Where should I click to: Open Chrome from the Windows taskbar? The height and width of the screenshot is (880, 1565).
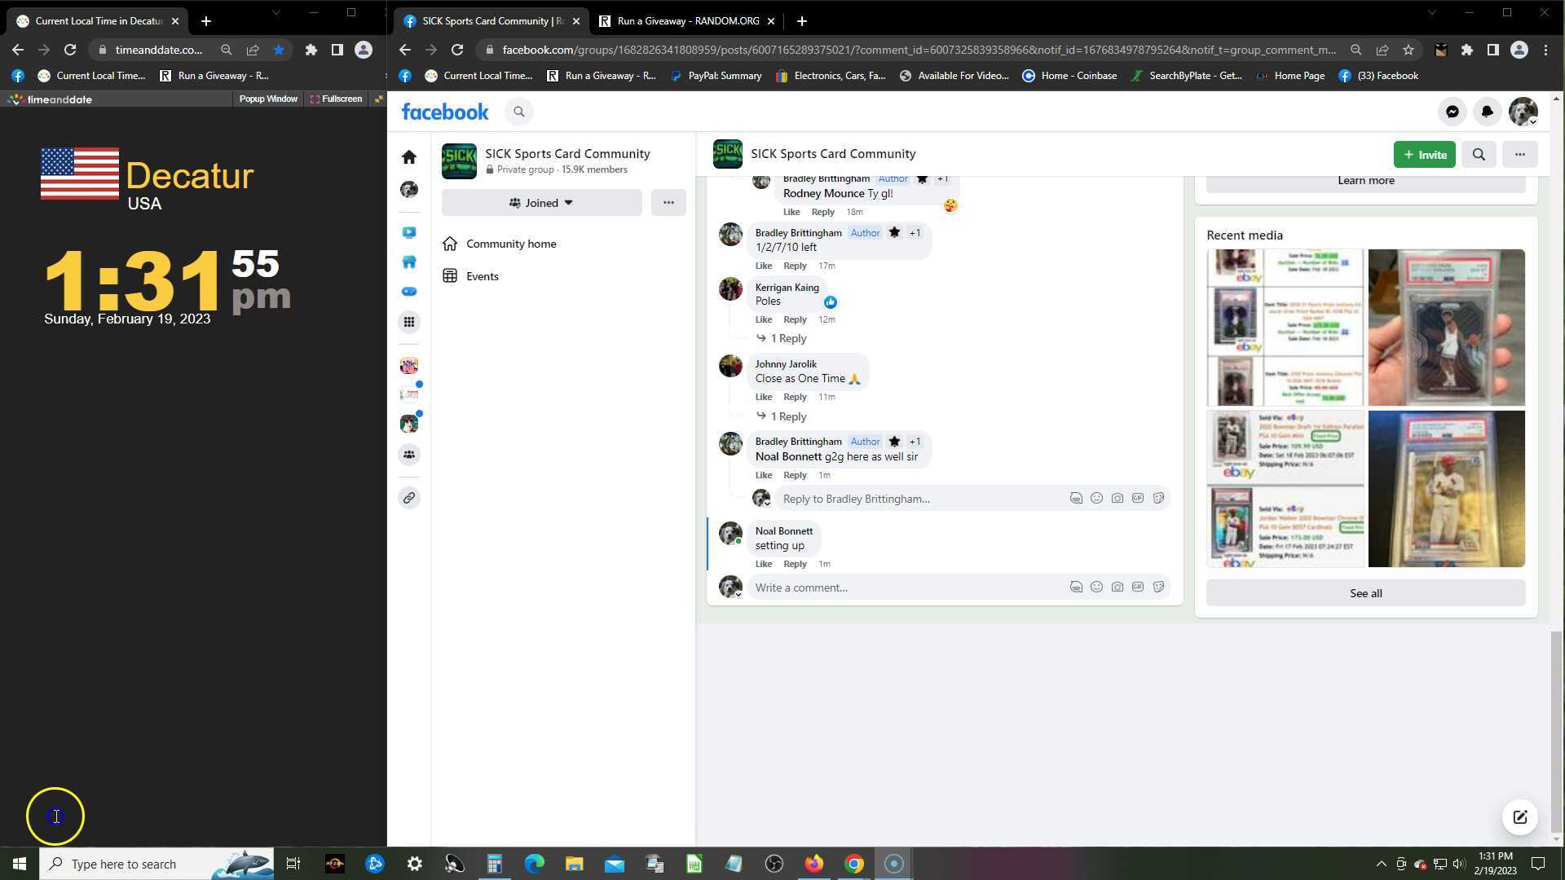click(853, 864)
